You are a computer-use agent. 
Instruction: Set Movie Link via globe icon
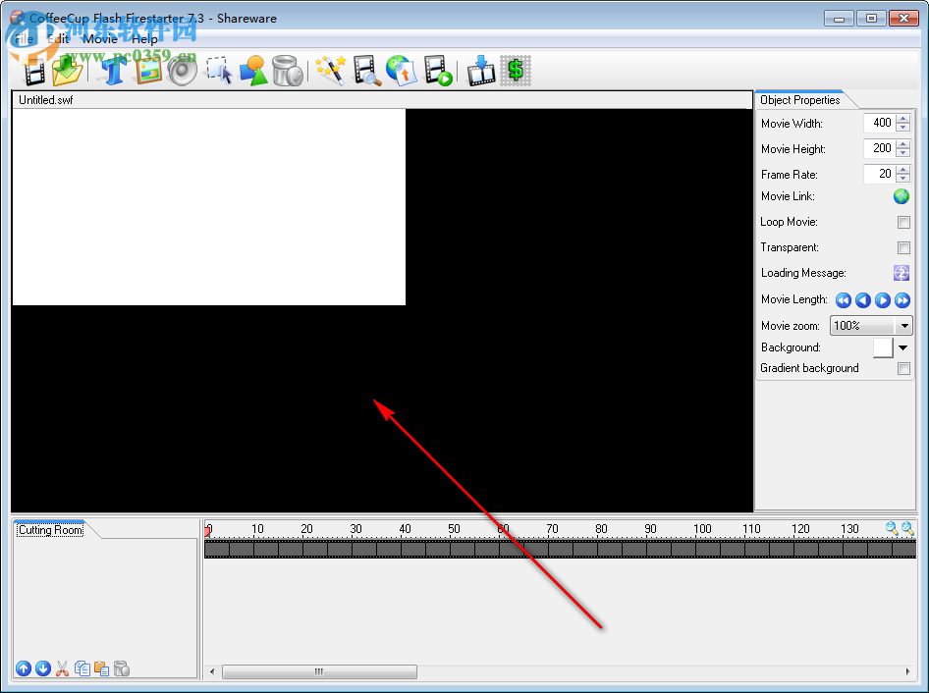(x=902, y=196)
